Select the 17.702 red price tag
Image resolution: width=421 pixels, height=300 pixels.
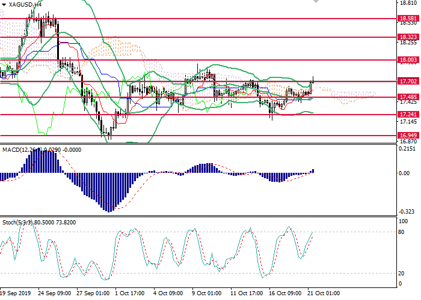[407, 81]
